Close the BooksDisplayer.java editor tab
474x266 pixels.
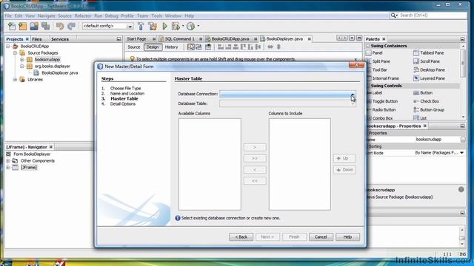point(310,39)
